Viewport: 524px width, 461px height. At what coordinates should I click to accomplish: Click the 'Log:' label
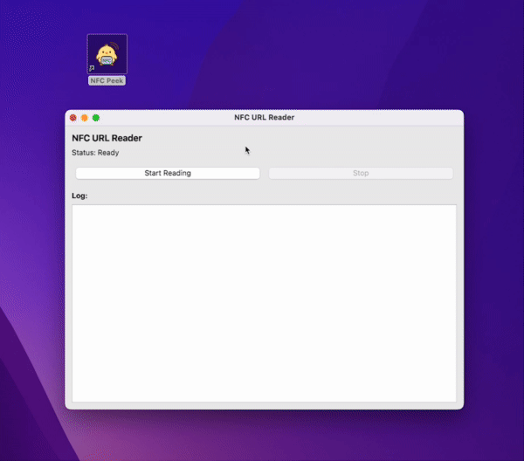click(x=79, y=196)
